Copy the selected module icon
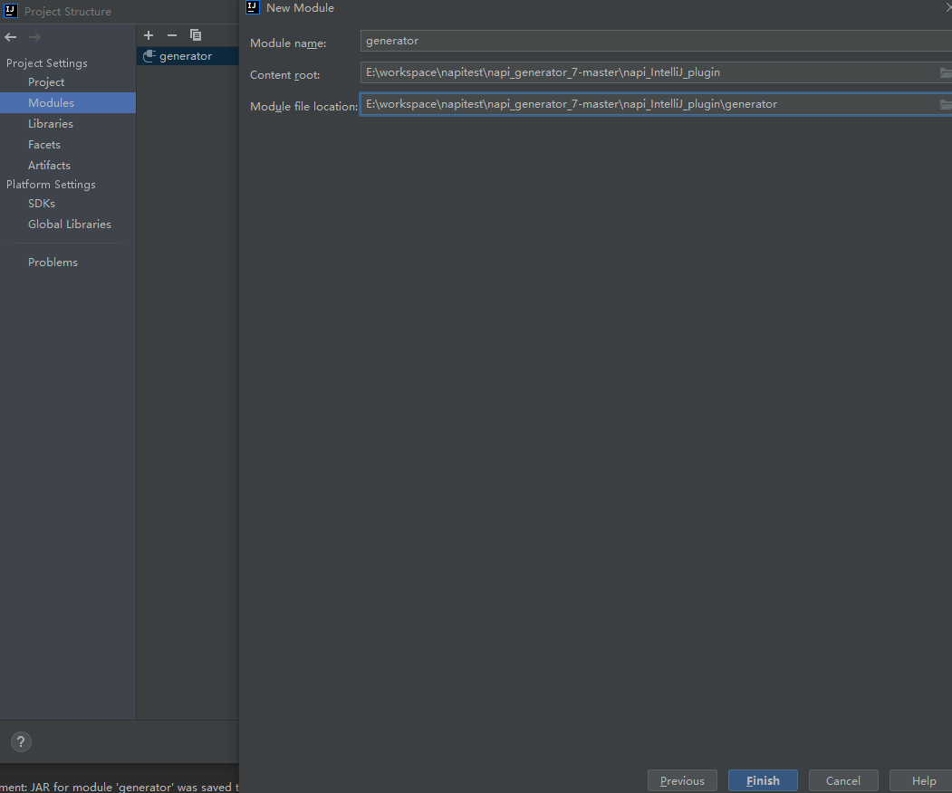Viewport: 952px width, 793px height. [196, 35]
